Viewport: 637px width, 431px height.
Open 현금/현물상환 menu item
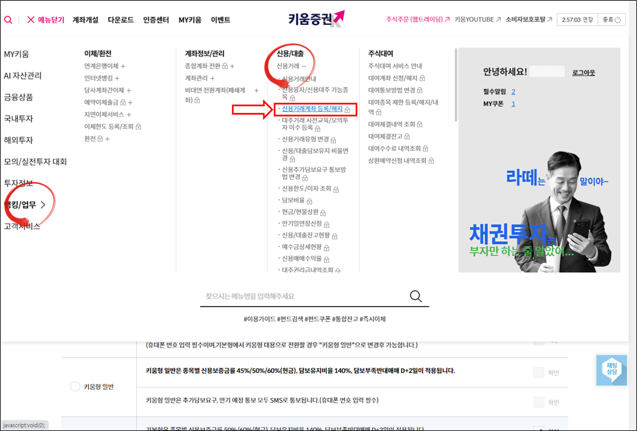304,212
